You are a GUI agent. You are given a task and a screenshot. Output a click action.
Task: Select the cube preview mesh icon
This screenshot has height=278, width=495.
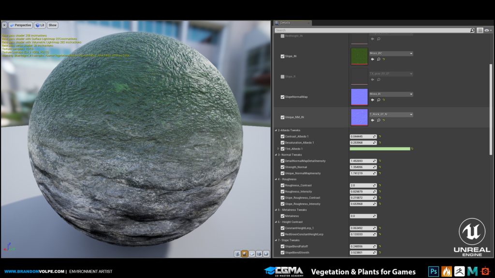pos(260,253)
